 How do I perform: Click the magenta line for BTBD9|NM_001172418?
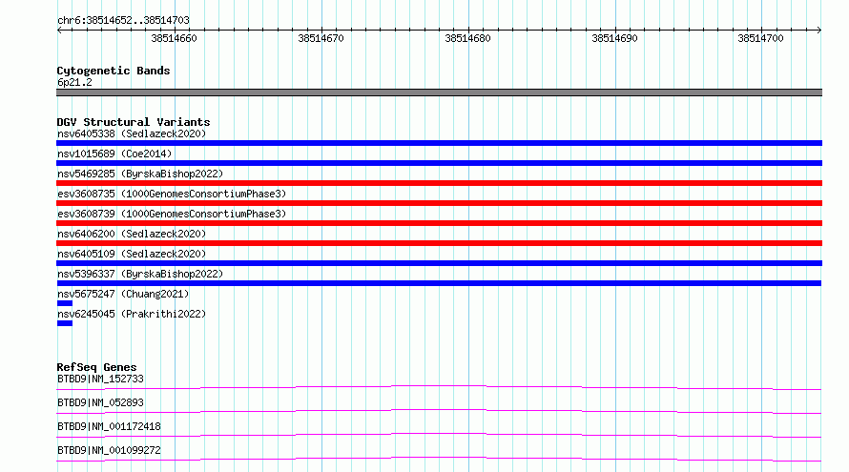click(439, 435)
